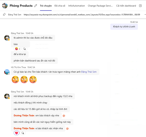Select the Cải tiến dashboard tab
This screenshot has height=137, width=146.
126,6
